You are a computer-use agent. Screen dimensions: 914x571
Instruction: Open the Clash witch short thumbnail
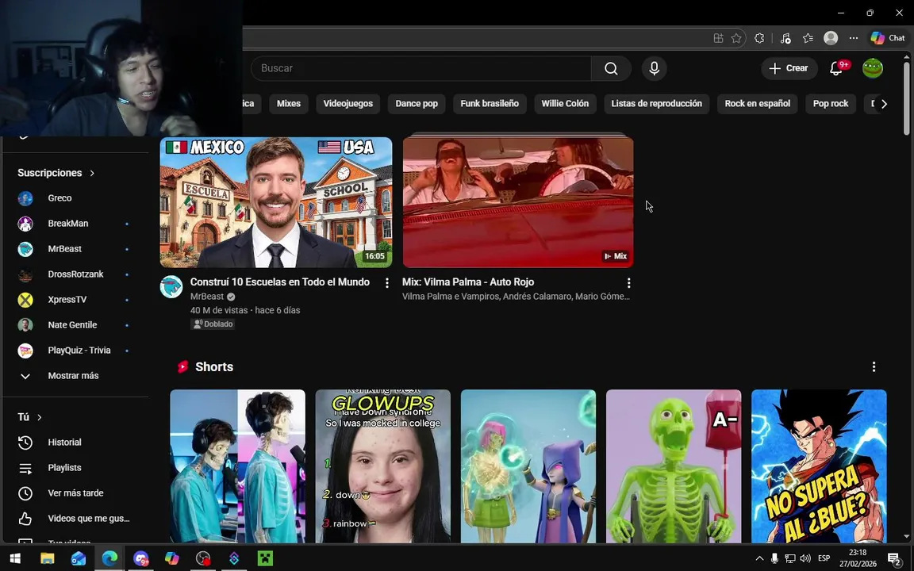528,466
